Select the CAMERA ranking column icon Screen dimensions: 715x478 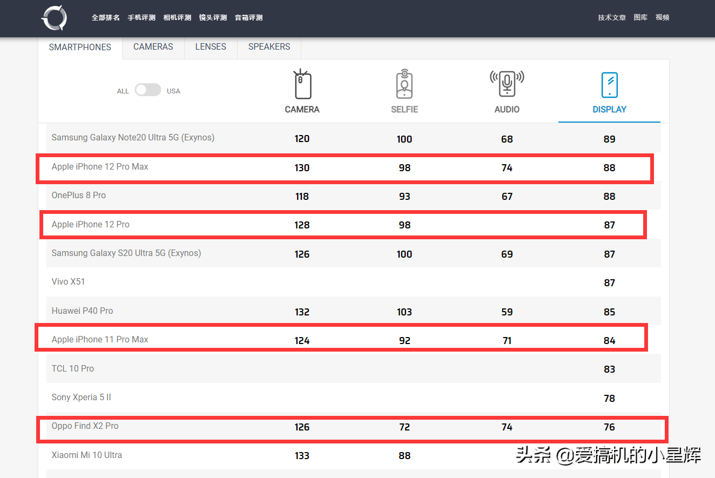[x=302, y=84]
